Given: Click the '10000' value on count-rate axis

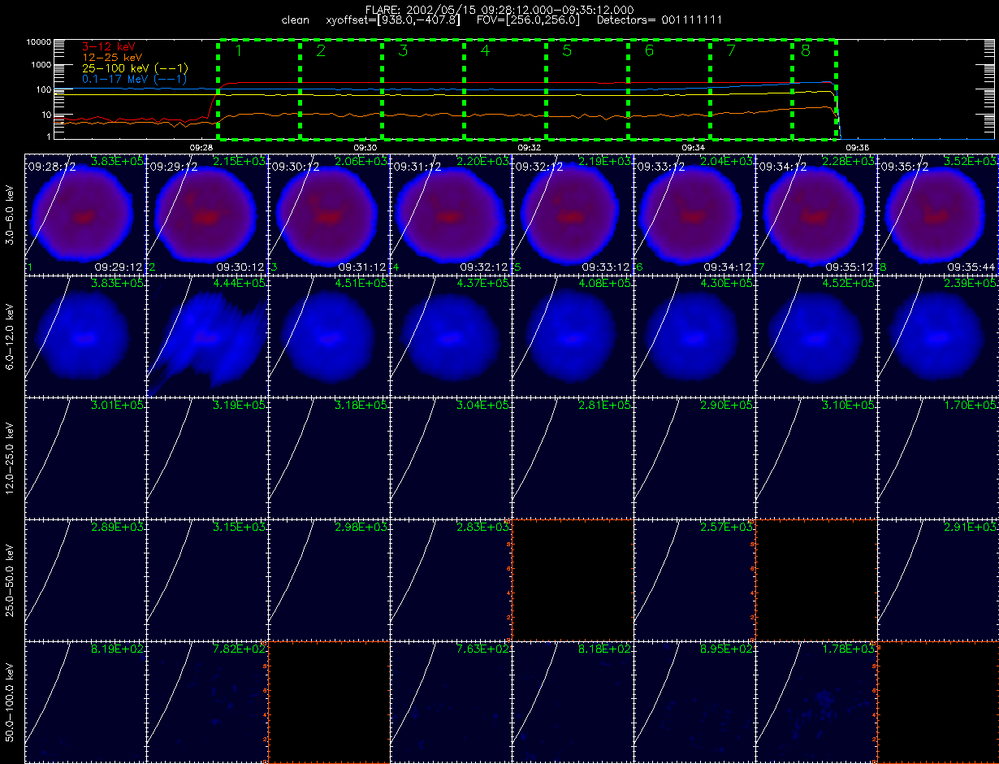Looking at the screenshot, I should (x=40, y=41).
